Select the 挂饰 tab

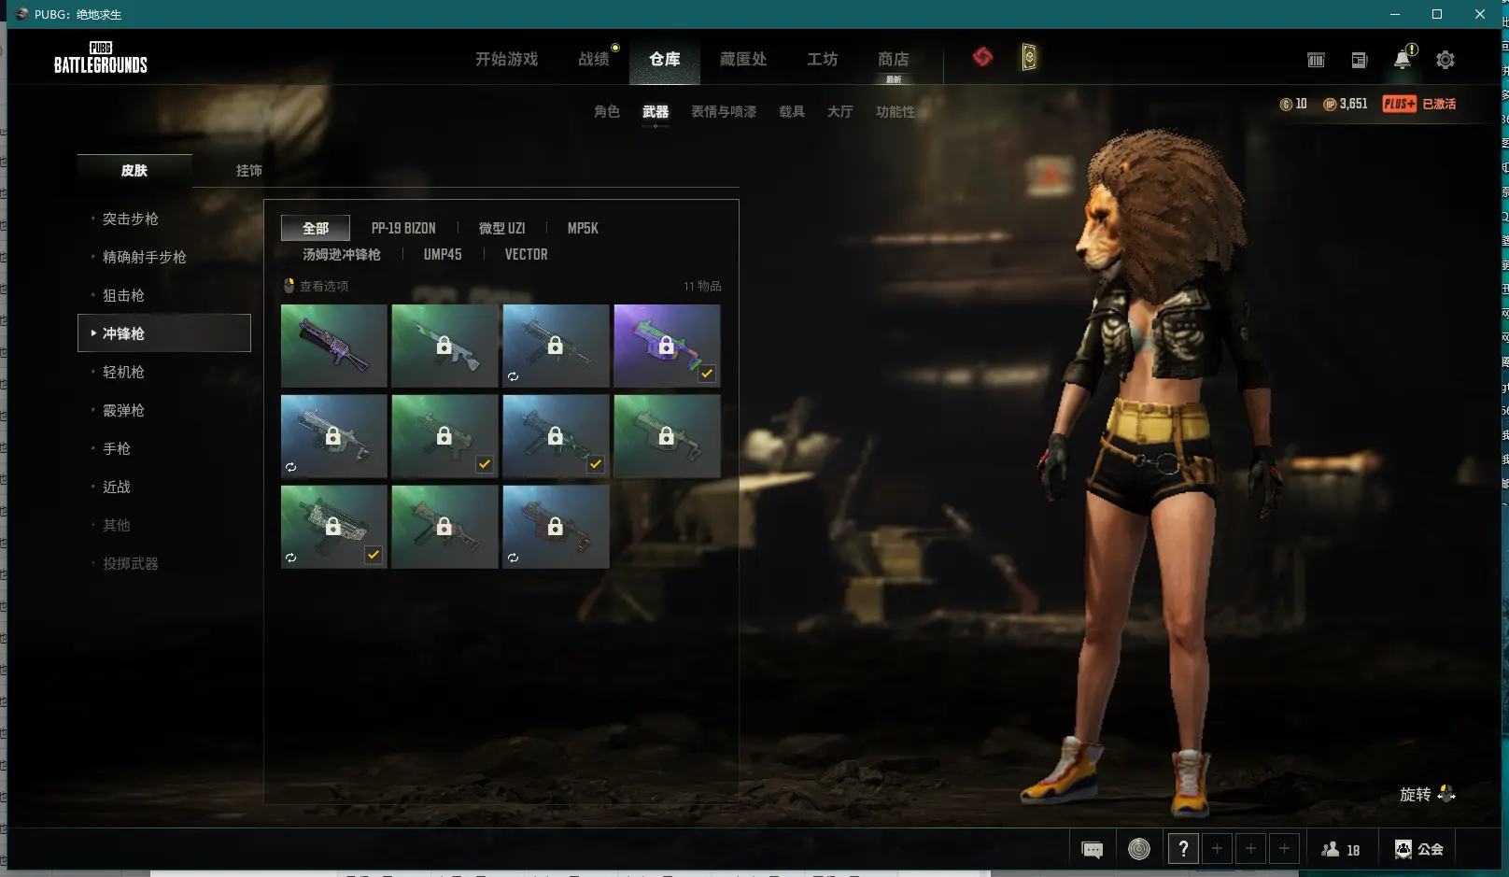tap(249, 170)
